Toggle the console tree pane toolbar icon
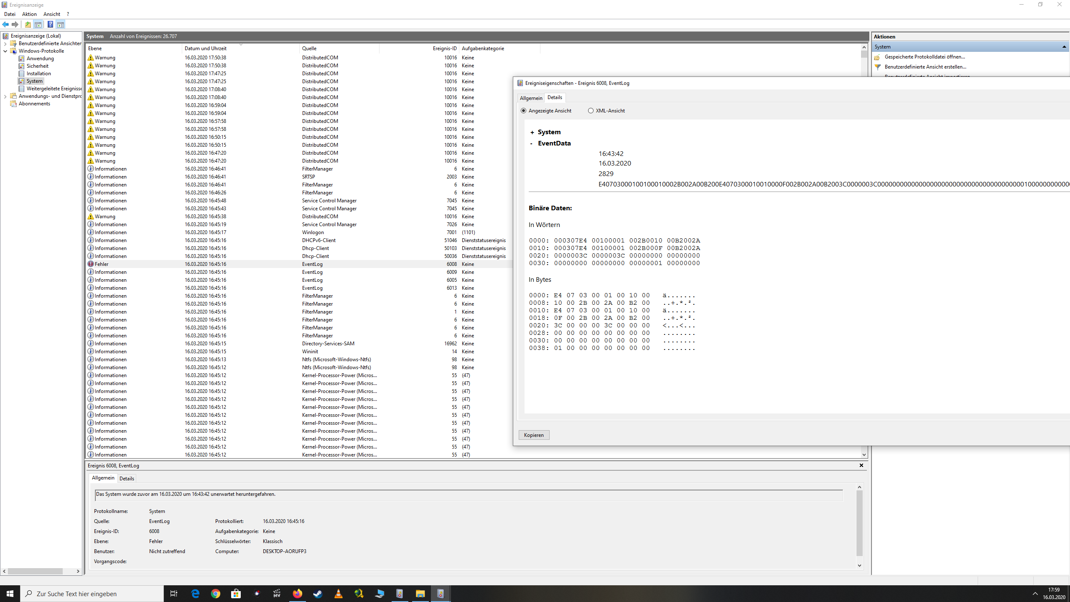 pos(38,24)
